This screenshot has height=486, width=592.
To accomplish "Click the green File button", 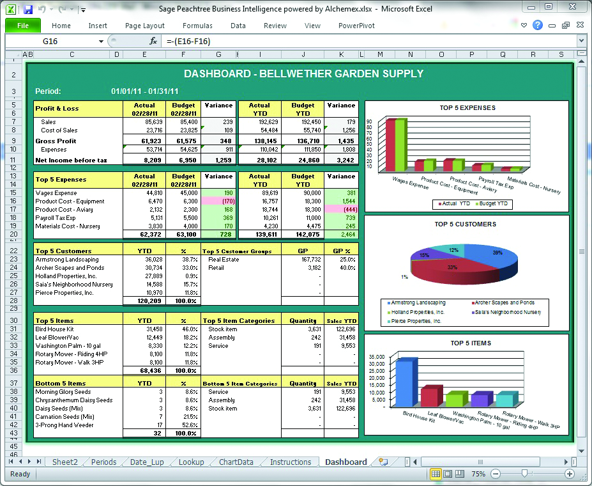I will coord(23,26).
